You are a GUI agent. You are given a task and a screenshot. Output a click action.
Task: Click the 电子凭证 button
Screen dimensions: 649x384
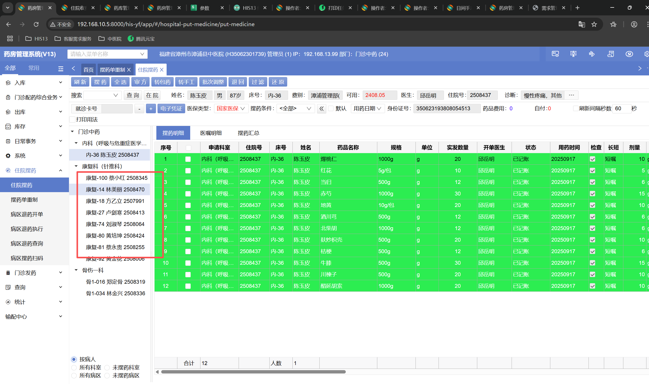pyautogui.click(x=171, y=109)
